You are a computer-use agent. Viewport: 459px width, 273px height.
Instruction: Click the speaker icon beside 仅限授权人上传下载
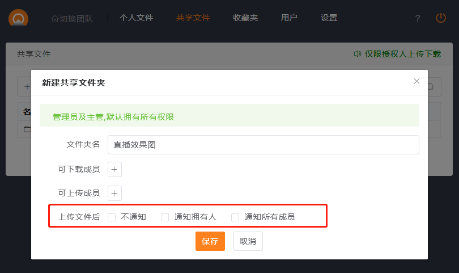click(357, 54)
